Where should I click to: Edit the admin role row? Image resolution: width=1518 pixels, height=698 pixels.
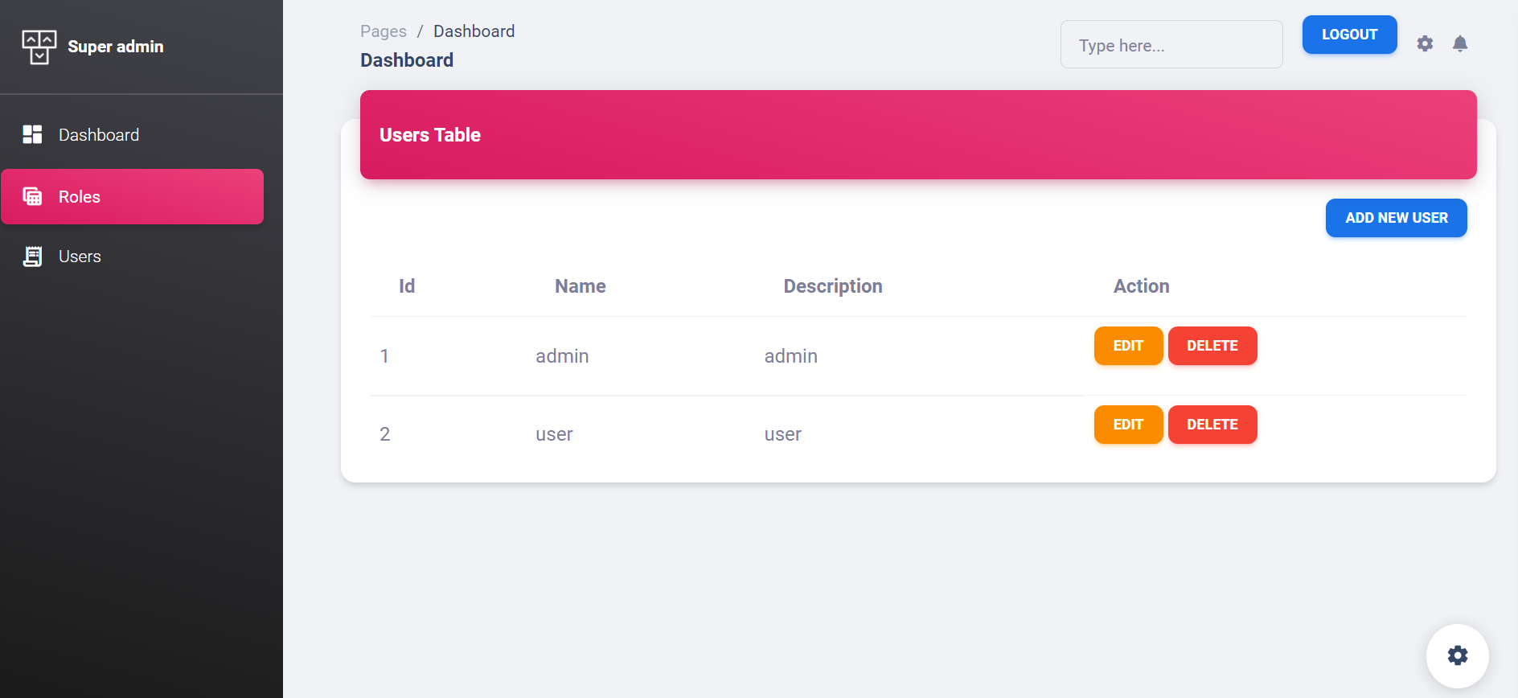[x=1128, y=346]
